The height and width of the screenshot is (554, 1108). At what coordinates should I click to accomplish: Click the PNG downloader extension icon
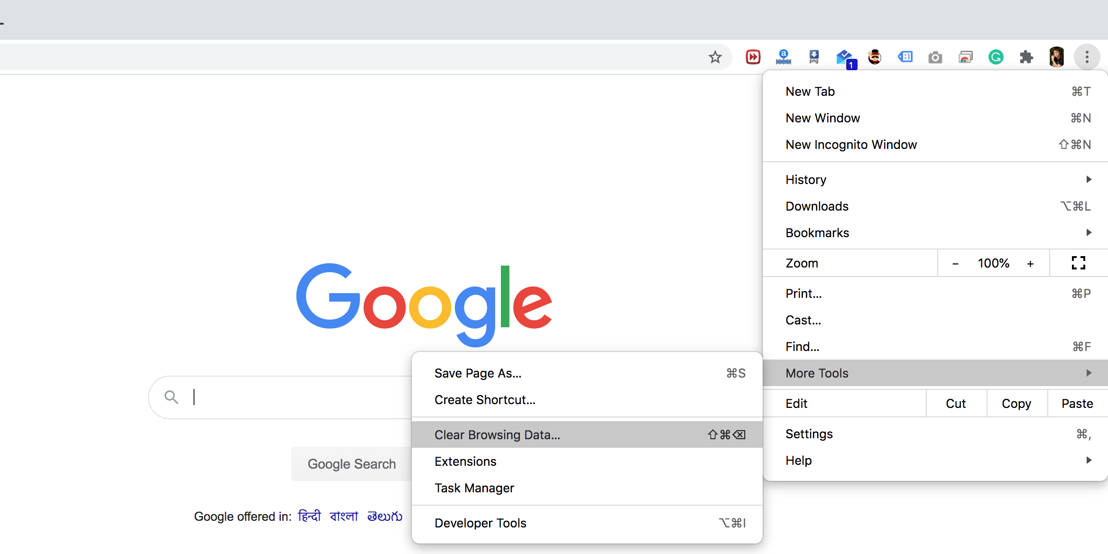813,56
